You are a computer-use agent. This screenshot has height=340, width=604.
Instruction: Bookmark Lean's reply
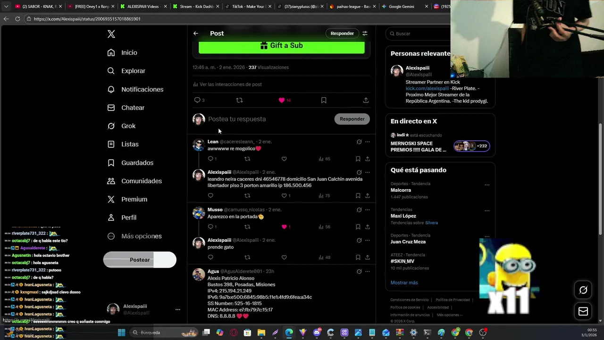[x=358, y=159]
